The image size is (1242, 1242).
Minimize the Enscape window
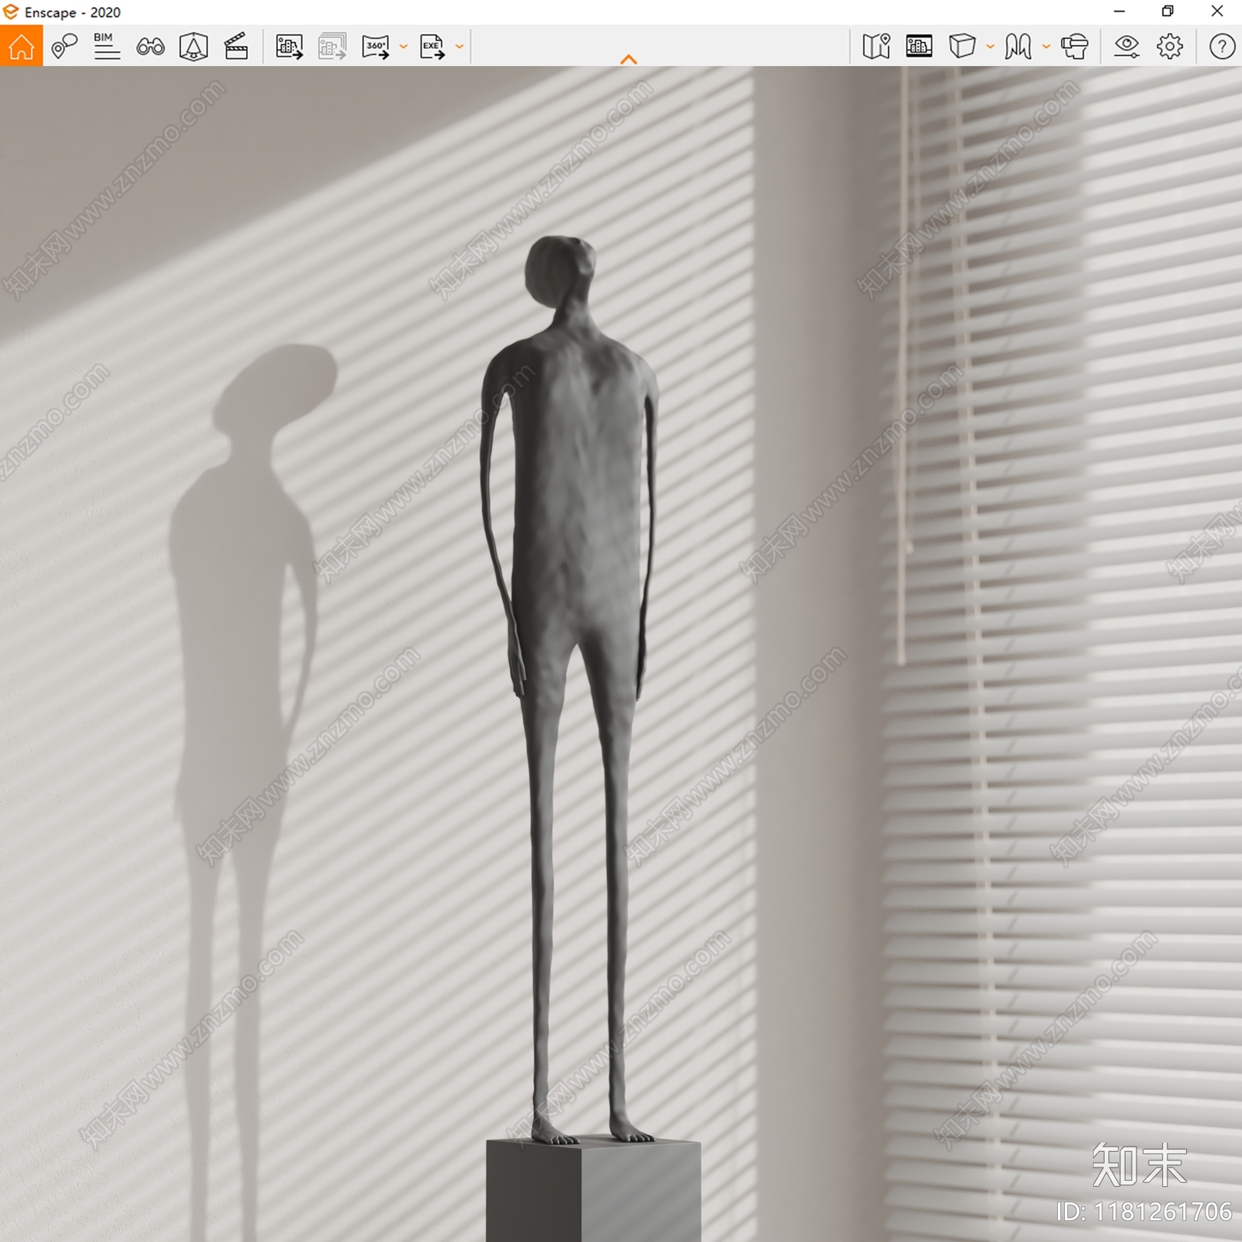point(1119,12)
